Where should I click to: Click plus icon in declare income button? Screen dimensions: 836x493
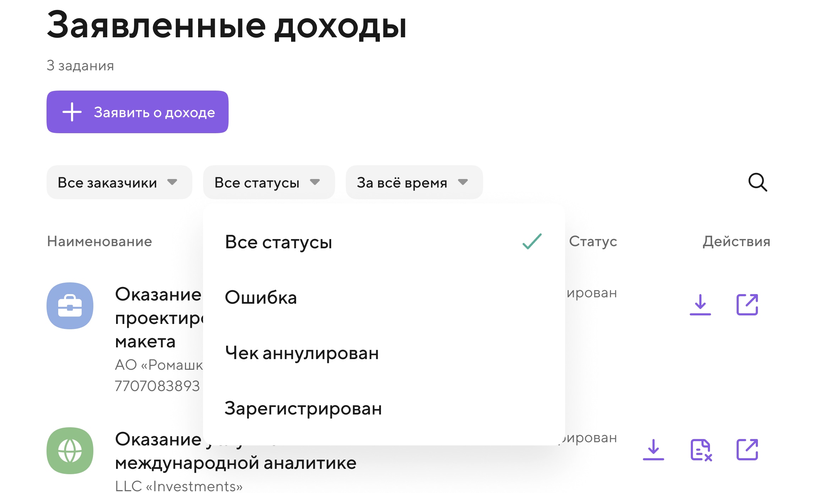click(x=72, y=112)
